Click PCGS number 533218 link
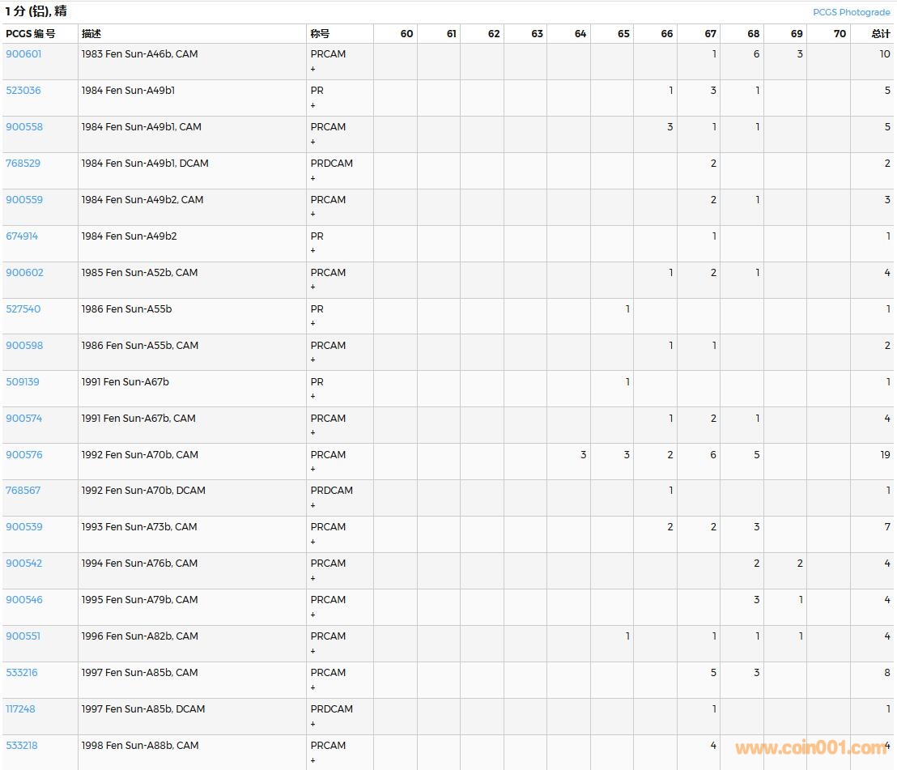The width and height of the screenshot is (897, 770). pos(22,746)
